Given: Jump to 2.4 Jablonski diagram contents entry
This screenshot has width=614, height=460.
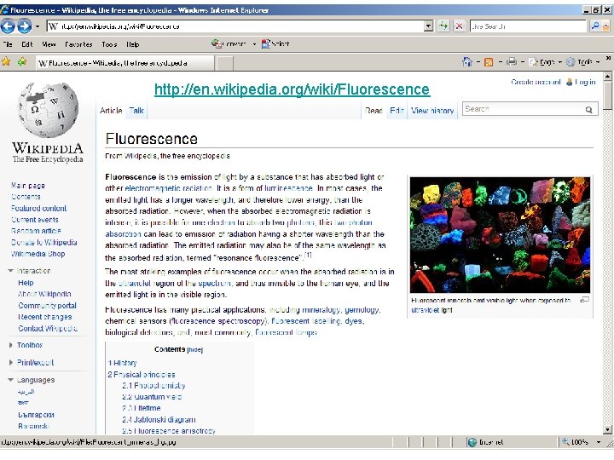Looking at the screenshot, I should click(x=159, y=420).
